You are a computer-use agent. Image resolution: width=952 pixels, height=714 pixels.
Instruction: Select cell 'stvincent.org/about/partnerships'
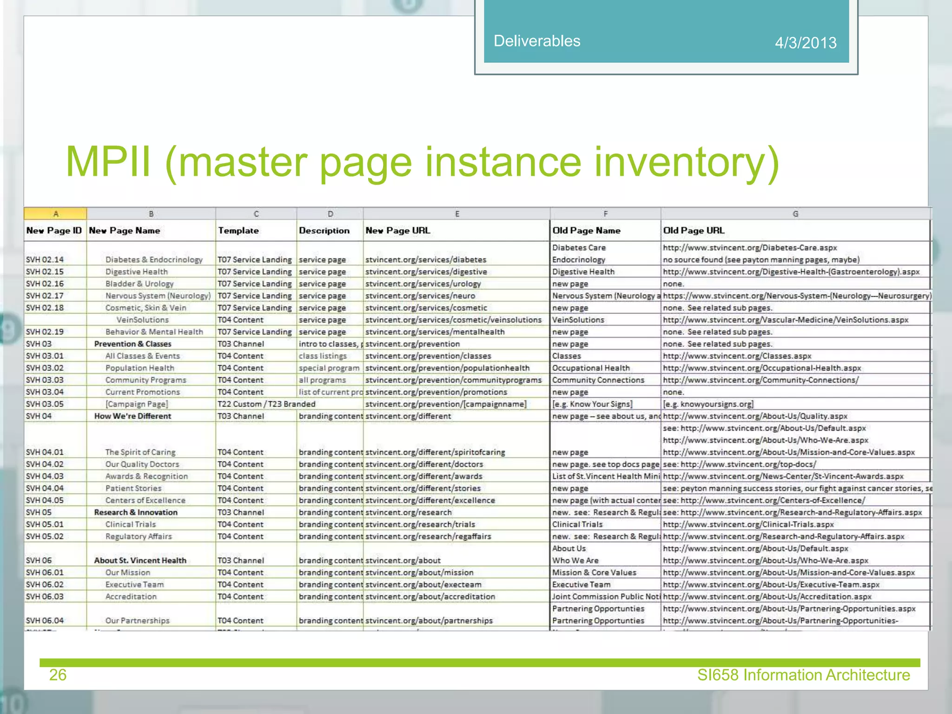coord(456,615)
